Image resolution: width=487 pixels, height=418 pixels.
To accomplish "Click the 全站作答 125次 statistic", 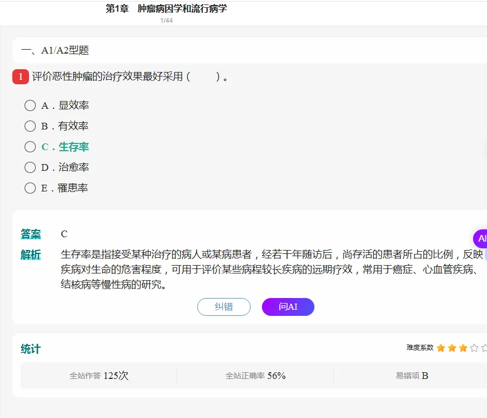I will point(99,376).
